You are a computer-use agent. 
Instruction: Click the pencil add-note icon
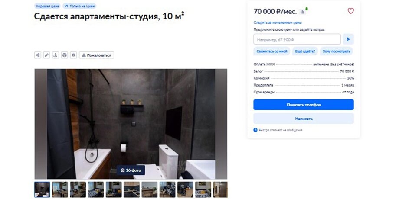[x=46, y=55]
